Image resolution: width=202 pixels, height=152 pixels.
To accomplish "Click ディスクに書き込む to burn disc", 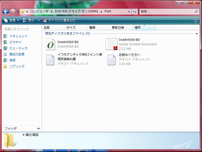I will pyautogui.click(x=59, y=20).
